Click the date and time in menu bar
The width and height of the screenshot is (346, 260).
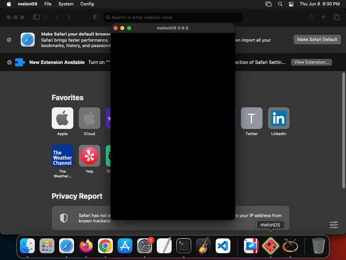[320, 4]
